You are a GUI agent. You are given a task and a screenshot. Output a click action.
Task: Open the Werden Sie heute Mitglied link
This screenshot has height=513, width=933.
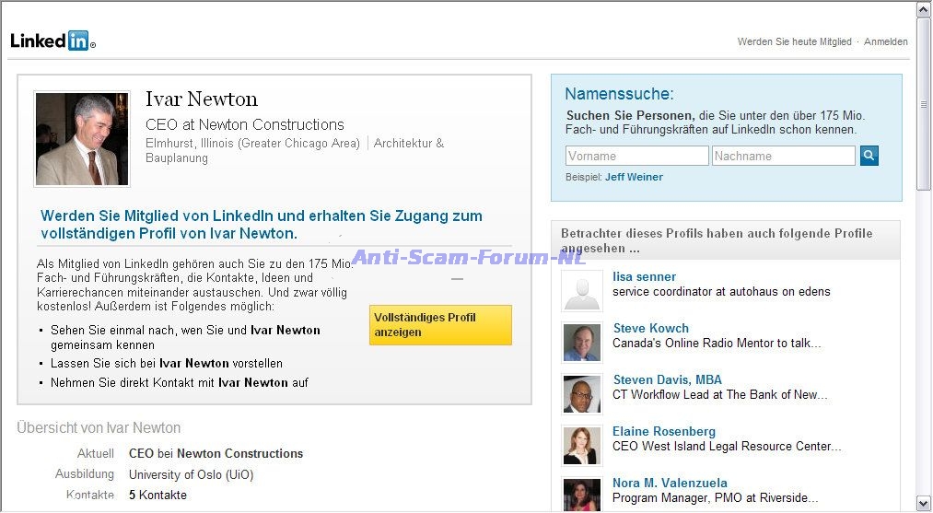click(x=794, y=41)
